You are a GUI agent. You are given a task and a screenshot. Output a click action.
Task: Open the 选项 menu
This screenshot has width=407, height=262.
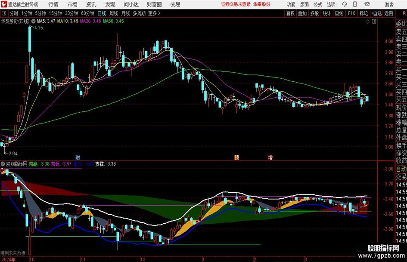point(331,4)
